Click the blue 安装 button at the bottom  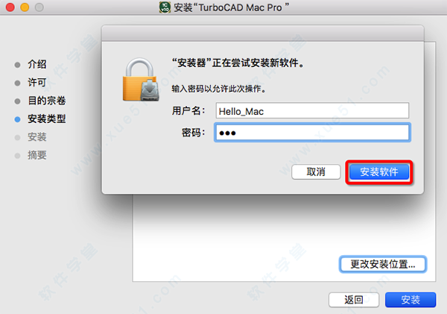coord(410,300)
